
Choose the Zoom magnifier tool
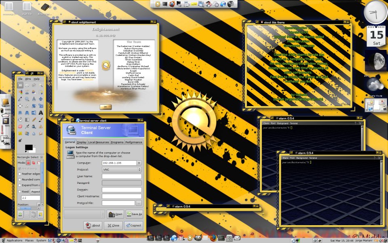(x=27, y=99)
